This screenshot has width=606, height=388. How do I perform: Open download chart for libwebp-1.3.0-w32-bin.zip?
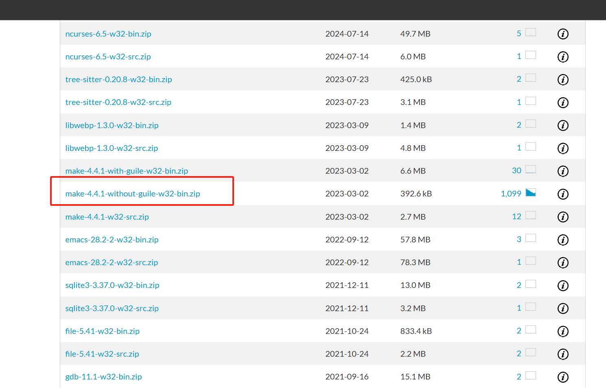(531, 124)
